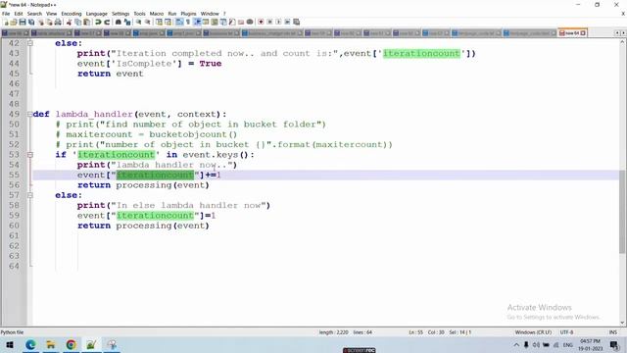The image size is (627, 353).
Task: Paste clipboard using toolbar icon
Action: (87, 22)
